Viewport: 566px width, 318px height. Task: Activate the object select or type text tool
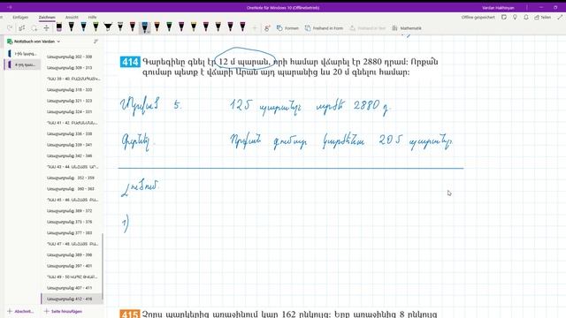click(21, 28)
